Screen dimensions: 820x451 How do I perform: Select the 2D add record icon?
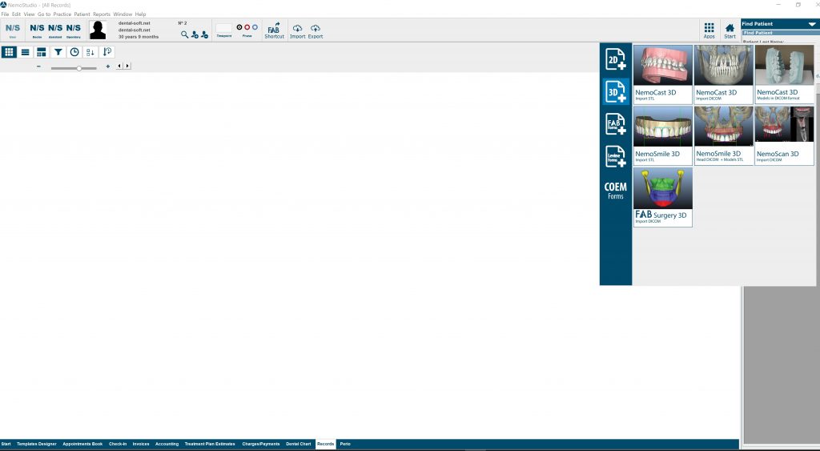(x=615, y=60)
